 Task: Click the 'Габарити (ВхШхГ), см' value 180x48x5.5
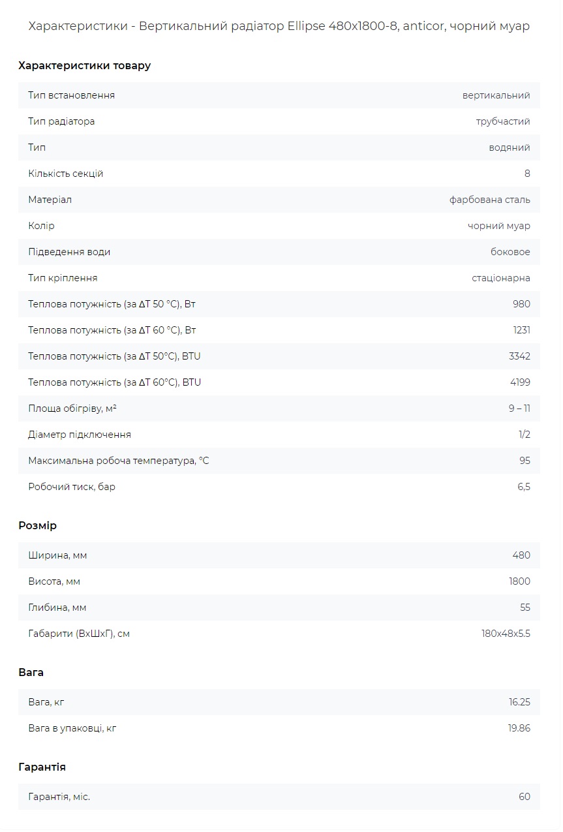[x=506, y=634]
